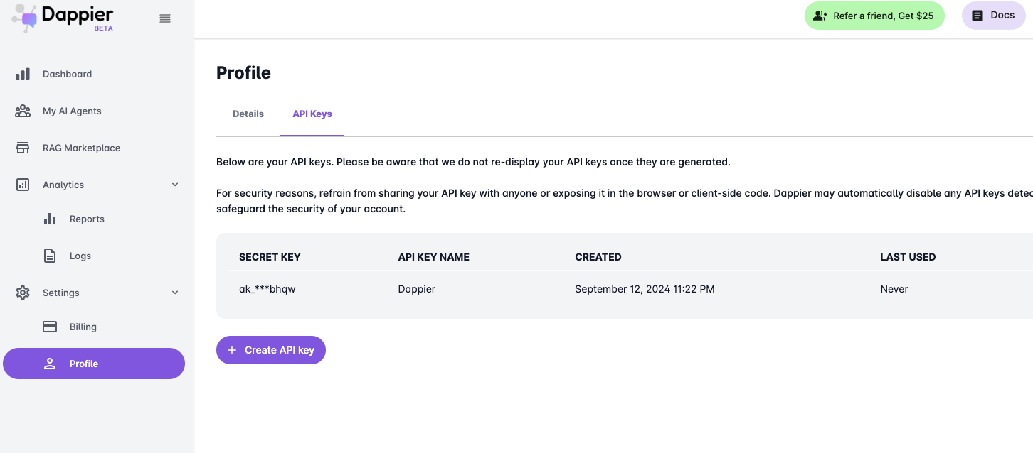The height and width of the screenshot is (453, 1033).
Task: Click the Profile person icon
Action: click(50, 364)
